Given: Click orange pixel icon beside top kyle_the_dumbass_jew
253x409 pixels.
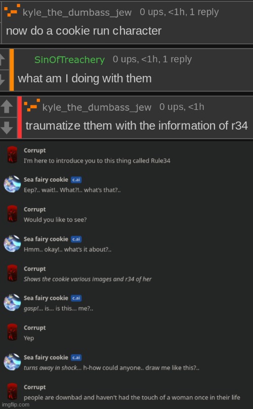Looking at the screenshot, I should pos(12,11).
